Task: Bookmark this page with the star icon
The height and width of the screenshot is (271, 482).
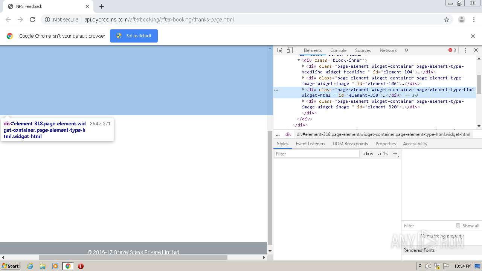Action: (x=447, y=20)
